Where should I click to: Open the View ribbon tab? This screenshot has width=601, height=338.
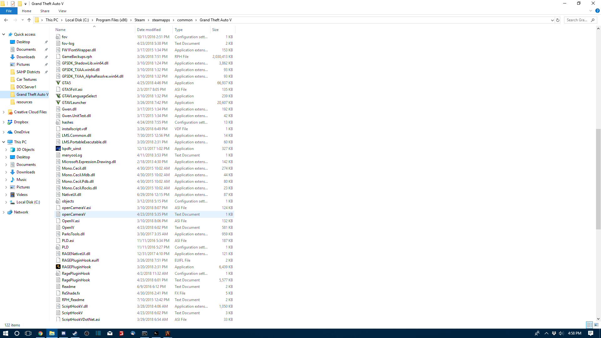[62, 11]
